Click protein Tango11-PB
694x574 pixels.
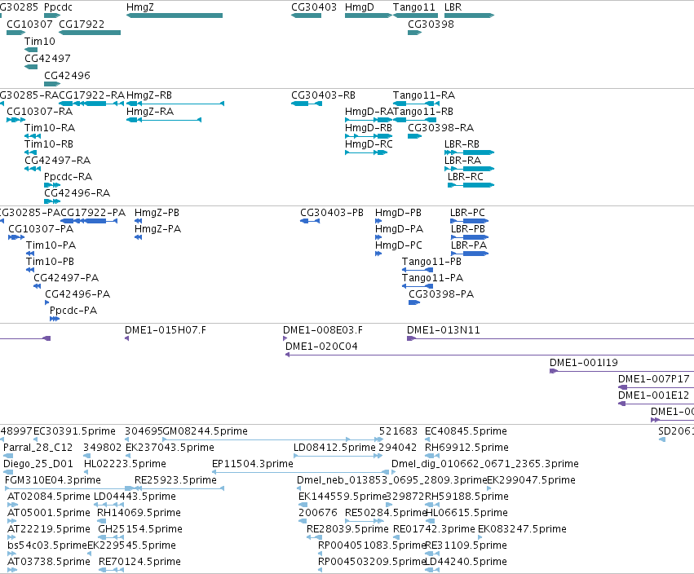418,270
